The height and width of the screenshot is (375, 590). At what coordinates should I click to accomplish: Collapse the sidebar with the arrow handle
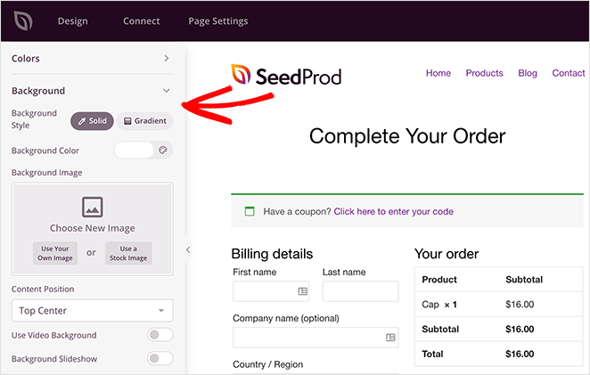(188, 249)
